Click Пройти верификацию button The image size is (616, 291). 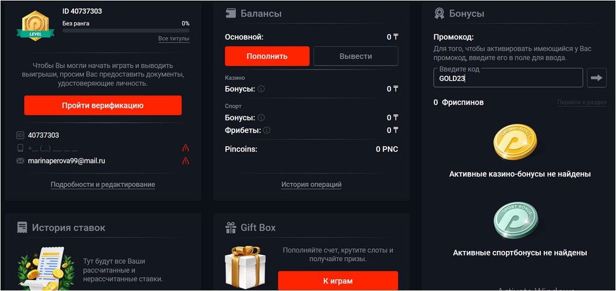[103, 105]
